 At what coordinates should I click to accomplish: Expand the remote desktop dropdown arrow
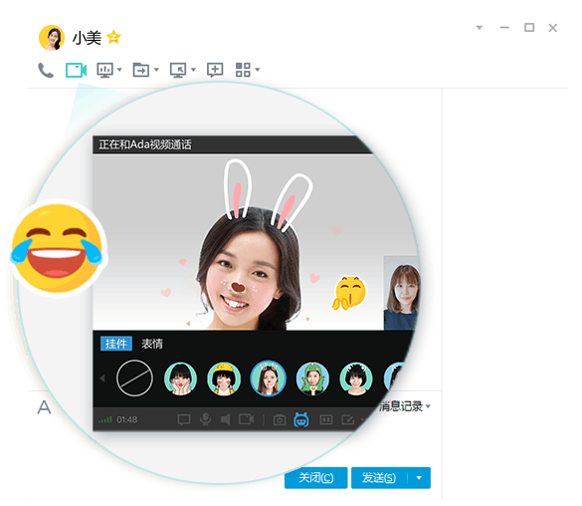tap(193, 70)
